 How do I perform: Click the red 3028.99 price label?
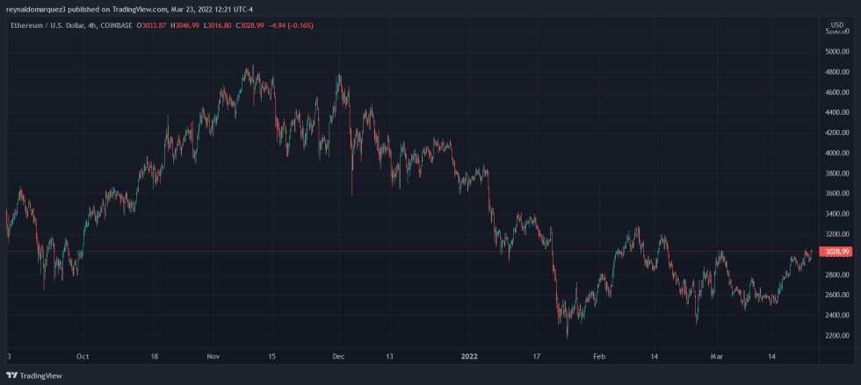[x=834, y=252]
